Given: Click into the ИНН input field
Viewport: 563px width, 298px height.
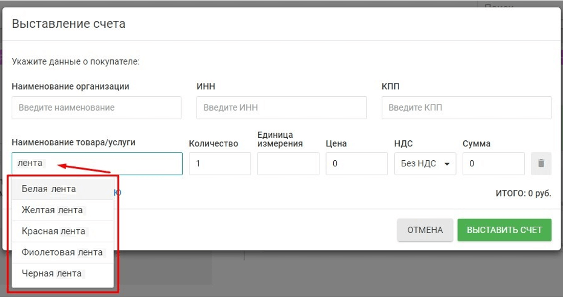Looking at the screenshot, I should click(281, 108).
